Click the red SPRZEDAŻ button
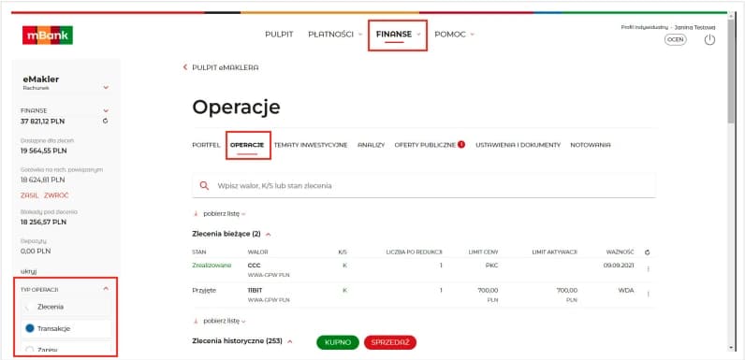 (390, 342)
